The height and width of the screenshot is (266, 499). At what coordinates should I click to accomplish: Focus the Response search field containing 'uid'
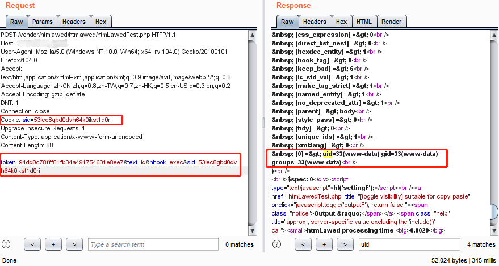pyautogui.click(x=409, y=244)
